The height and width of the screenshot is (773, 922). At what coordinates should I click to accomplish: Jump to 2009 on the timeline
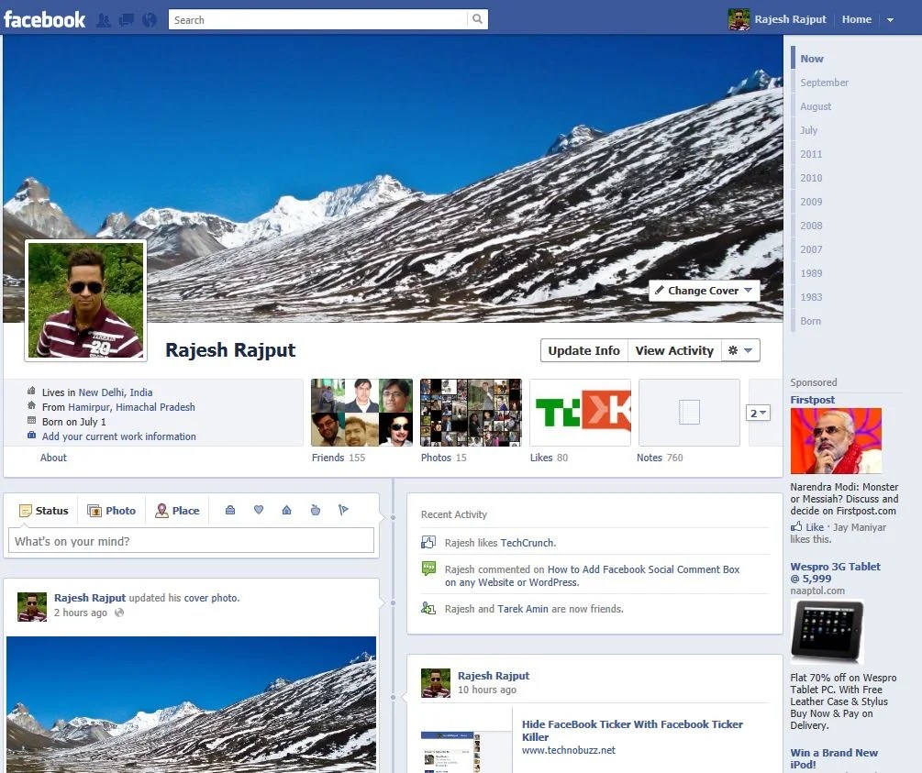click(x=811, y=202)
